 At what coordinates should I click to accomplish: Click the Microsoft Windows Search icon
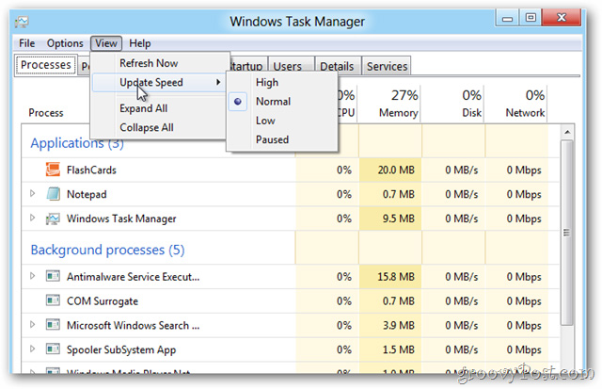pos(53,324)
